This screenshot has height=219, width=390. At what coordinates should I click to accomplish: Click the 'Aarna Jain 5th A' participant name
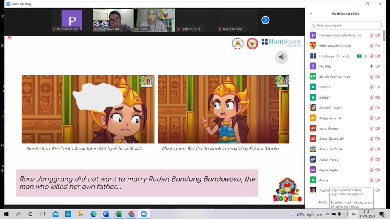[x=331, y=149]
